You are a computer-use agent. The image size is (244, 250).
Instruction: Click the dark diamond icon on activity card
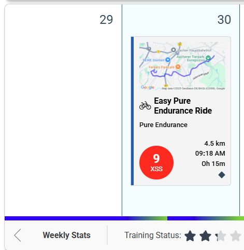pyautogui.click(x=222, y=175)
